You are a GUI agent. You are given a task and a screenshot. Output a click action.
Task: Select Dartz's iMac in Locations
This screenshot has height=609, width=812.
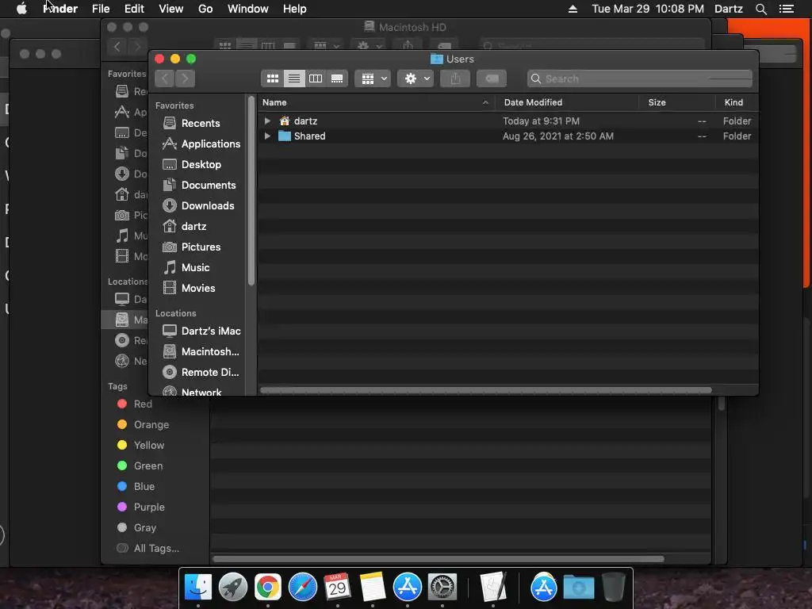coord(201,331)
